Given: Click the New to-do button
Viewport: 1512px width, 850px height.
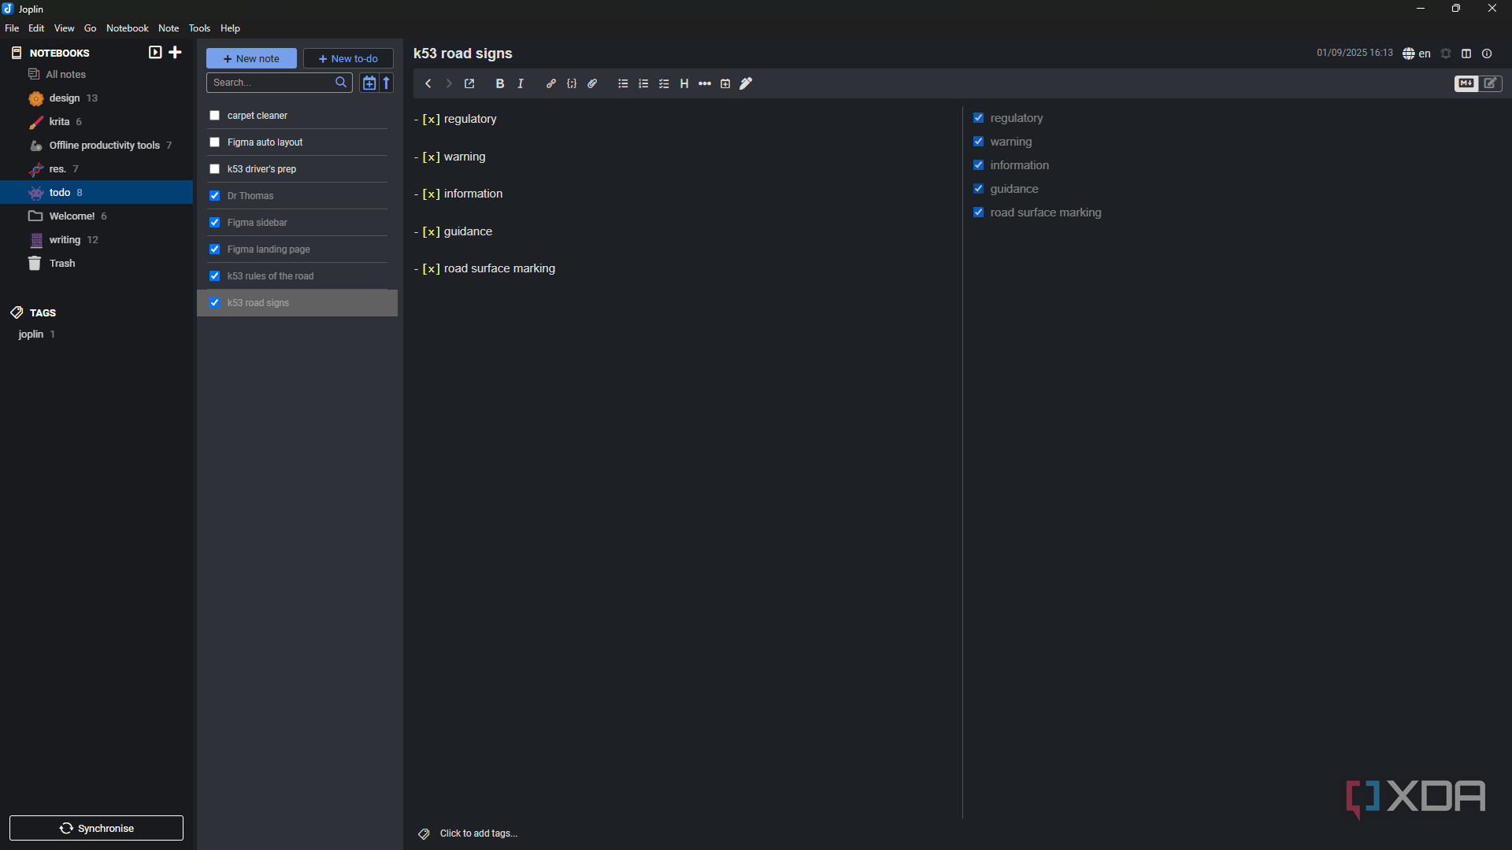Looking at the screenshot, I should pyautogui.click(x=348, y=58).
